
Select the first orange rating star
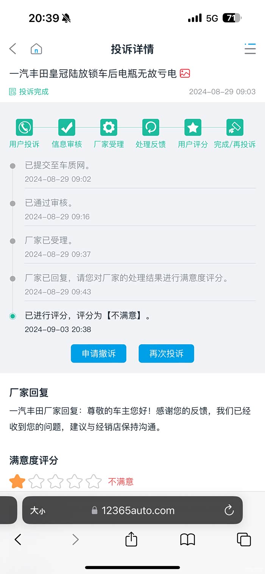coord(17,482)
